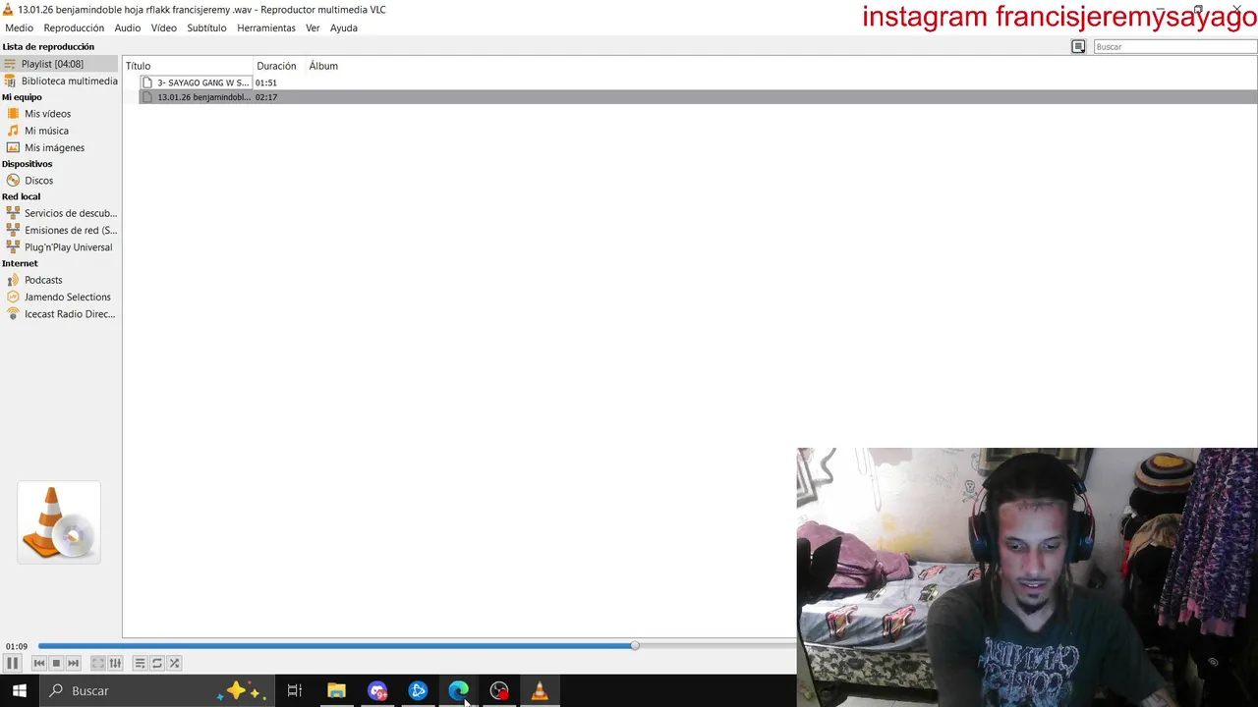Select Playlist [04:08] in the sidebar

(x=59, y=64)
